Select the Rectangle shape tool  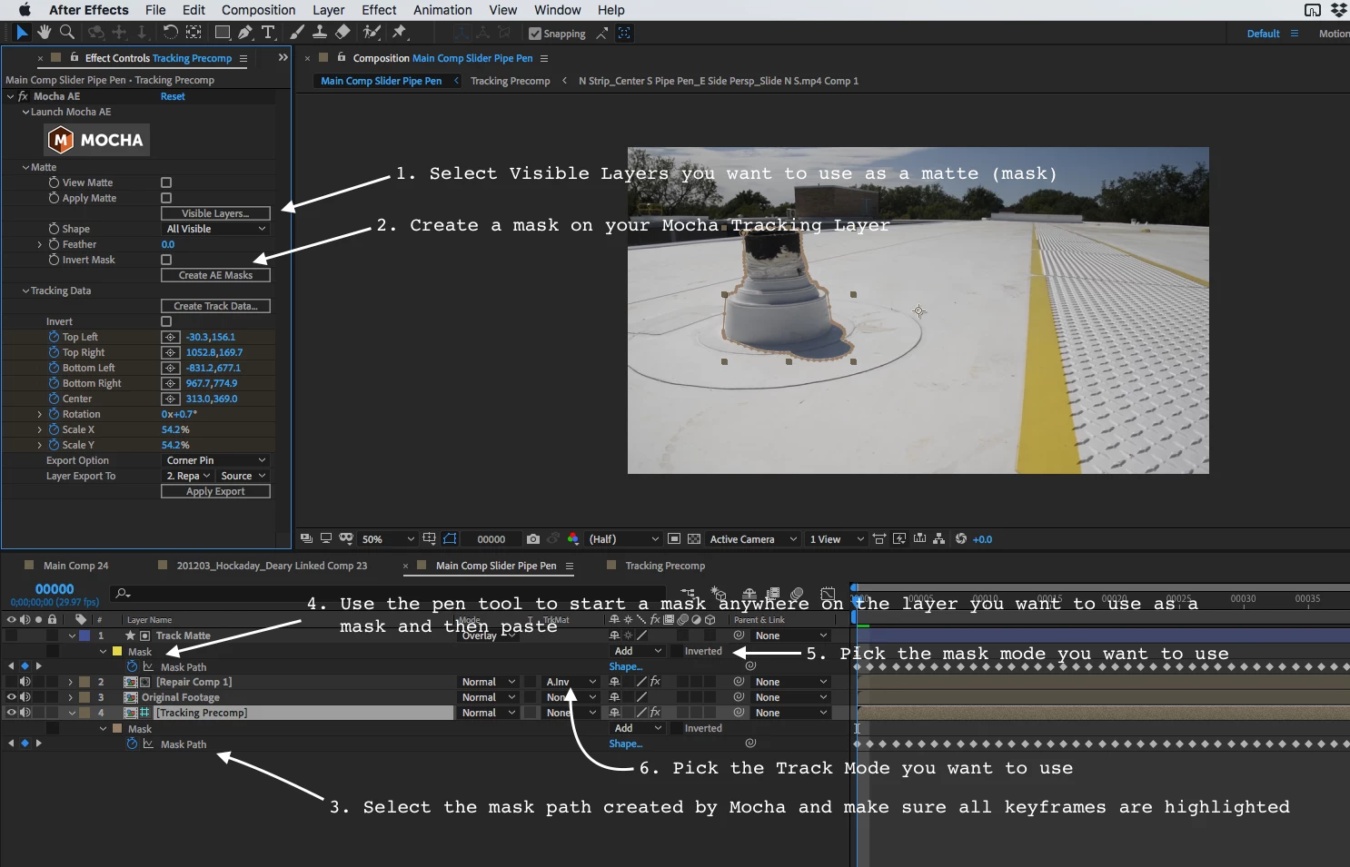[222, 33]
